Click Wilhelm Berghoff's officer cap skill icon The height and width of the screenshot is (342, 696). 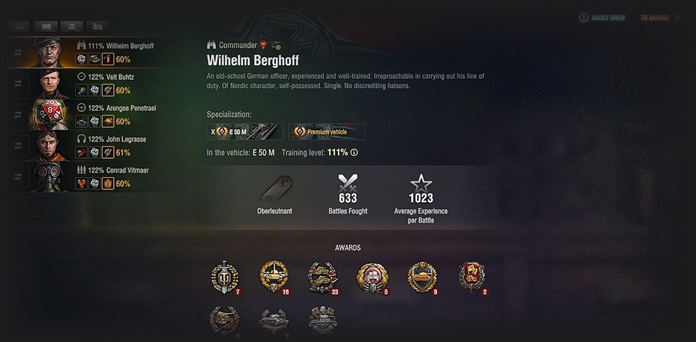pos(94,59)
